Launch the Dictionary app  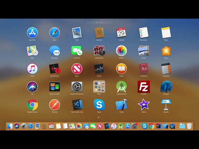point(144,69)
